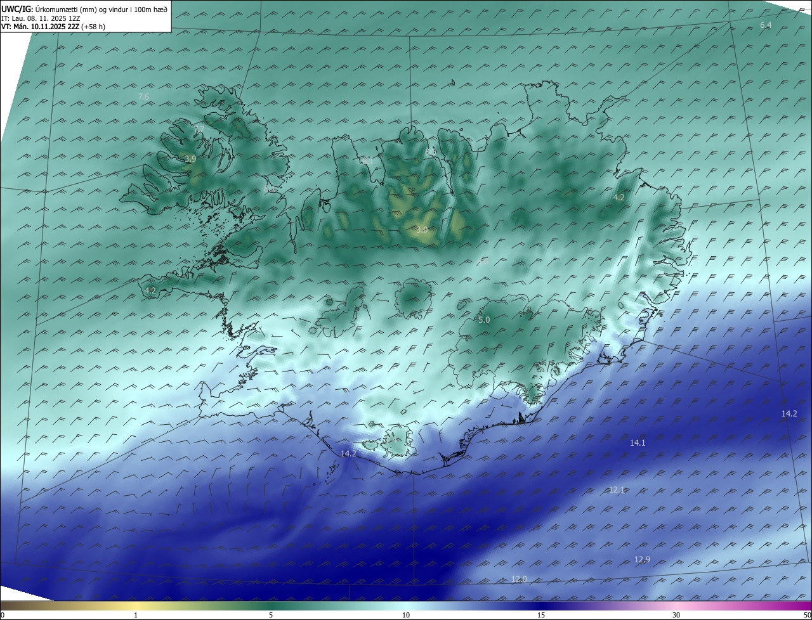The height and width of the screenshot is (620, 812).
Task: Click the 30 tick on the color scale
Action: (x=676, y=615)
